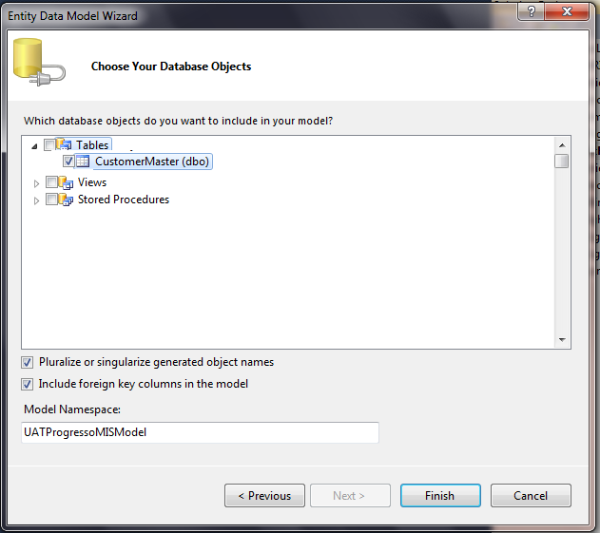600x533 pixels.
Task: Go back with the Previous button
Action: tap(264, 496)
